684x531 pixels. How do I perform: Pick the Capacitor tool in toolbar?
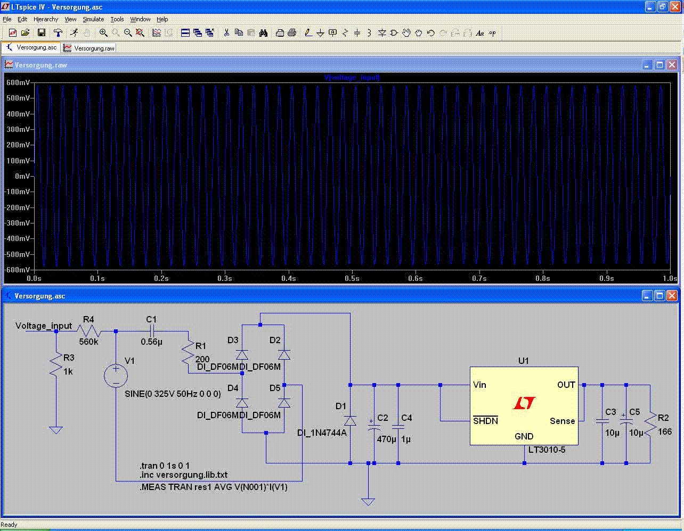[x=357, y=33]
